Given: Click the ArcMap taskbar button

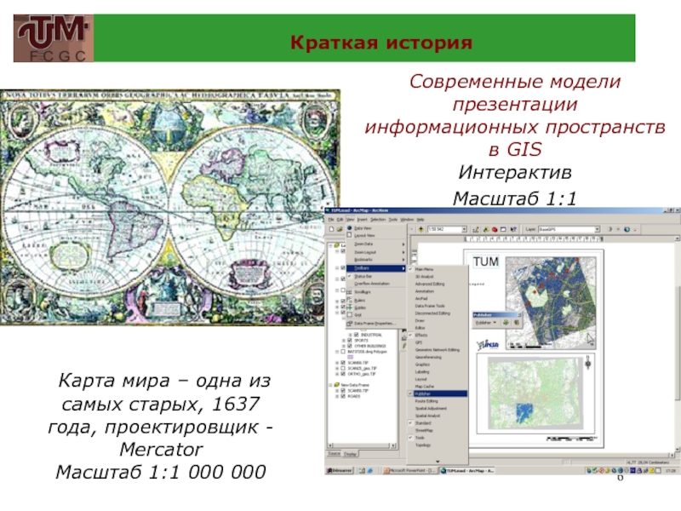Looking at the screenshot, I should (466, 471).
